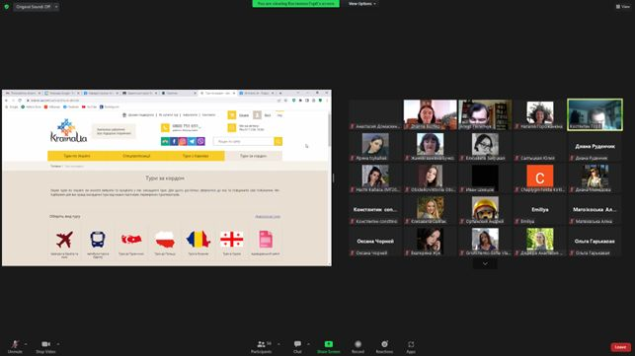Open the first yellow tab 'Тури по Україні'
Viewport: 635px width, 356px height.
click(77, 156)
